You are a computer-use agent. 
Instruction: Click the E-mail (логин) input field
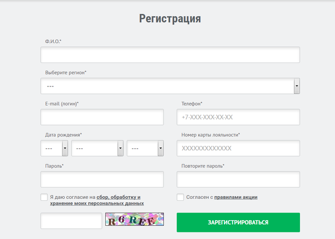102,117
